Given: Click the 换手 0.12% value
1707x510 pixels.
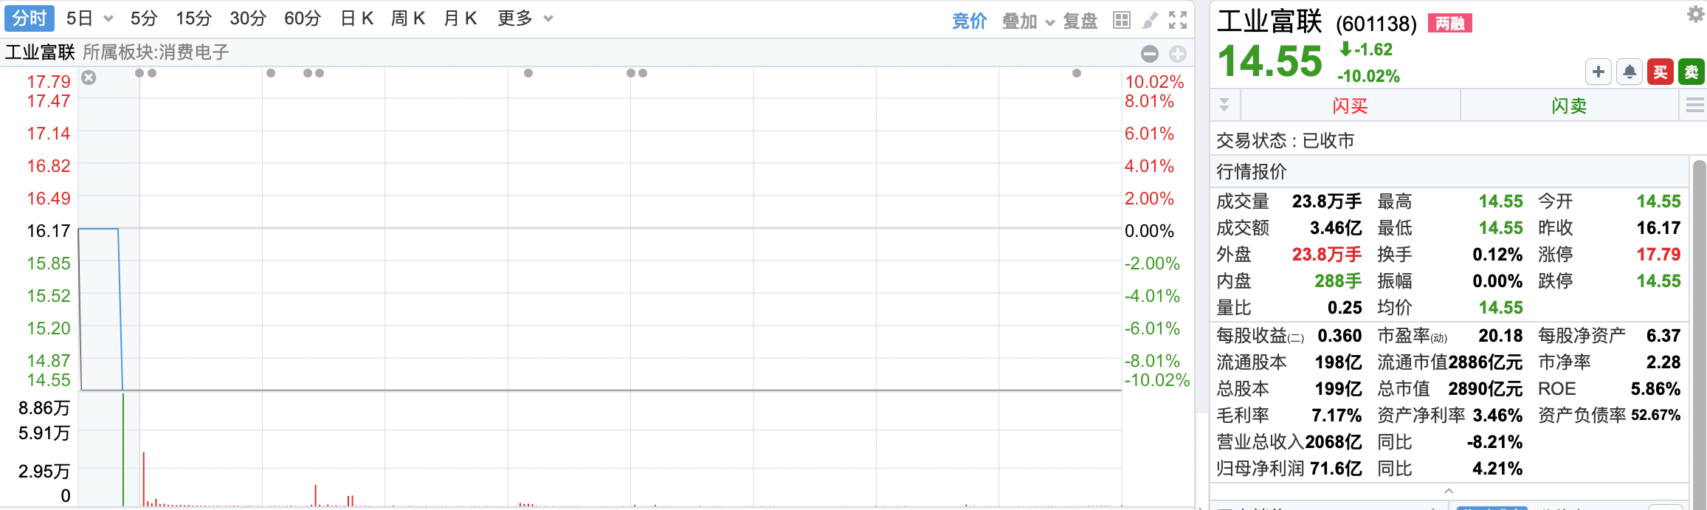Looking at the screenshot, I should (x=1497, y=255).
